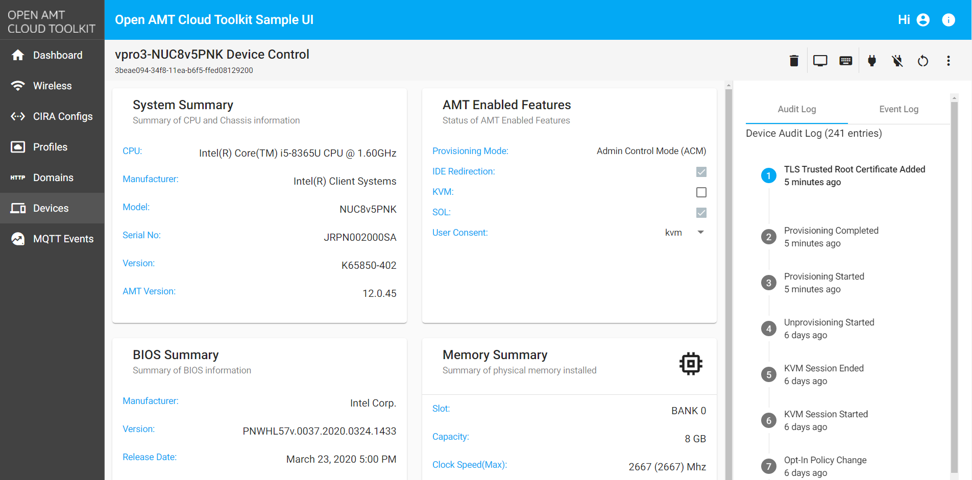This screenshot has height=480, width=972.
Task: Open KVM remote desktop via monitor icon
Action: (x=820, y=61)
